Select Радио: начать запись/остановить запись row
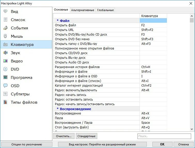 tap(110, 104)
